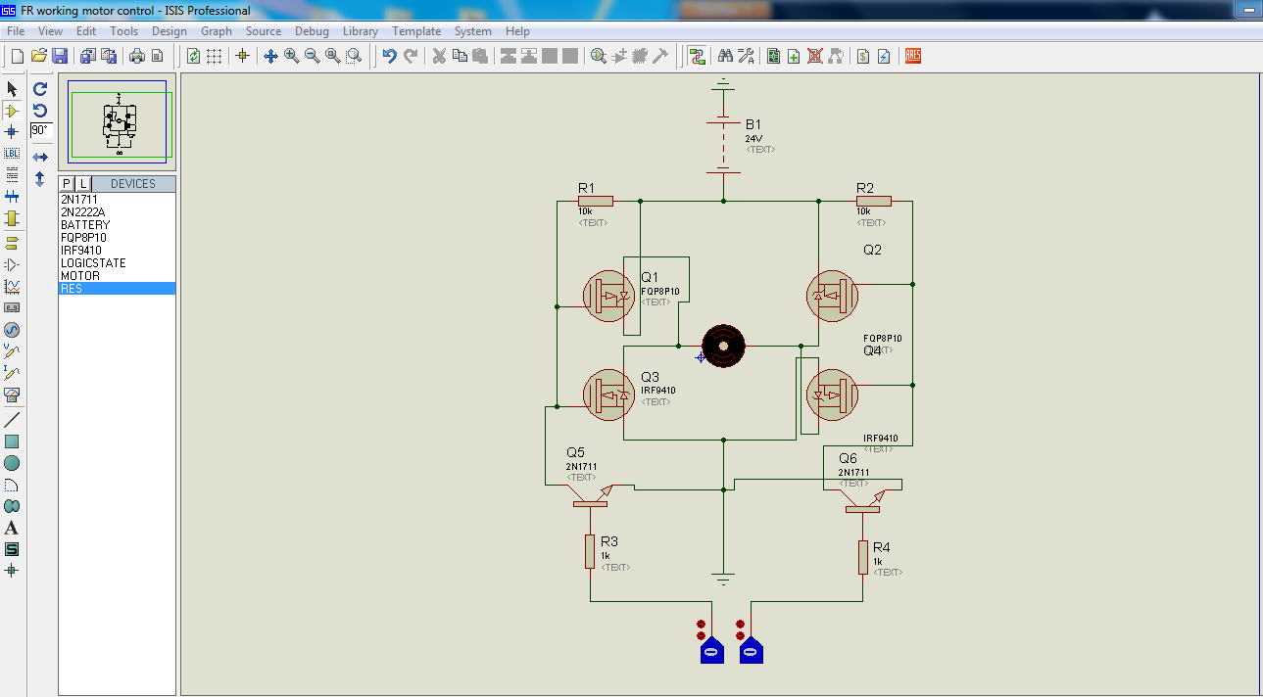Run electrical rule check
Viewport: 1263px width, 697px height.
884,56
